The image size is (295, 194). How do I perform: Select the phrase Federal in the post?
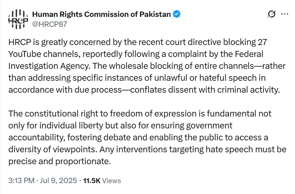(x=249, y=54)
